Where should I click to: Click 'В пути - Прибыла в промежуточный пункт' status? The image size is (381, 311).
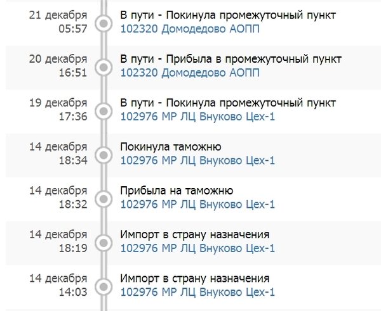tap(231, 59)
